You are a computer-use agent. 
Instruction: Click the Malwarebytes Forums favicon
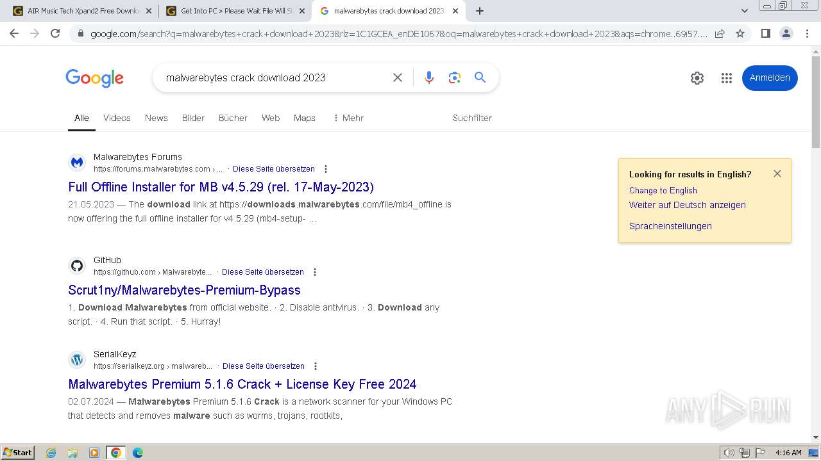77,163
